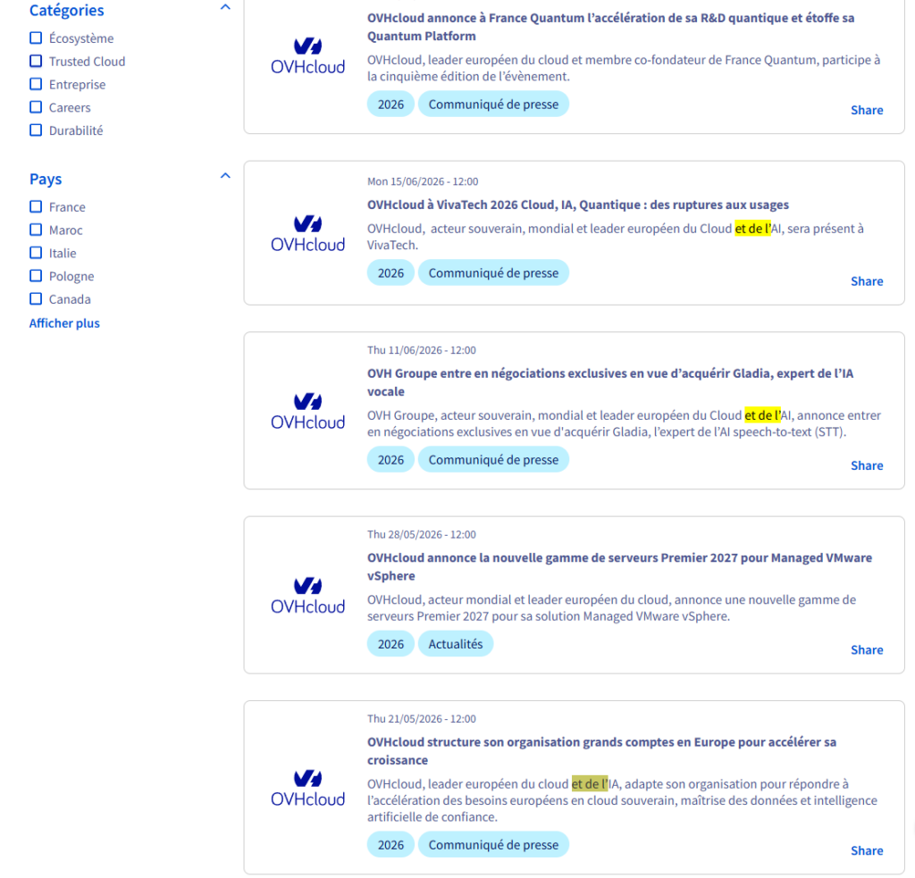Share the grands comptes organisation article
Screen dimensions: 915x878
[867, 850]
